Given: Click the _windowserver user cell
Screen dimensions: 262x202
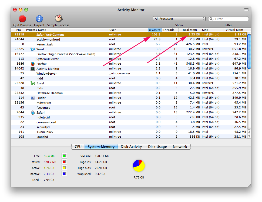Looking at the screenshot, I should coord(120,73).
